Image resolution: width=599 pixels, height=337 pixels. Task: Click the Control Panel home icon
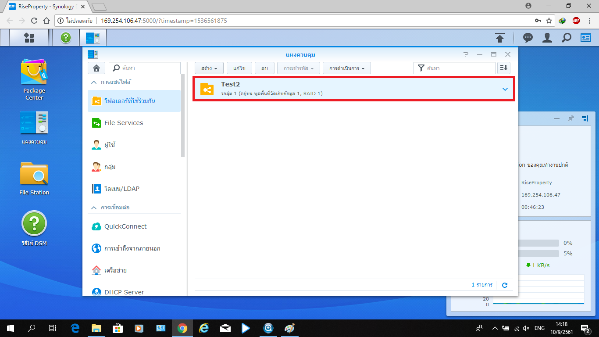click(96, 68)
